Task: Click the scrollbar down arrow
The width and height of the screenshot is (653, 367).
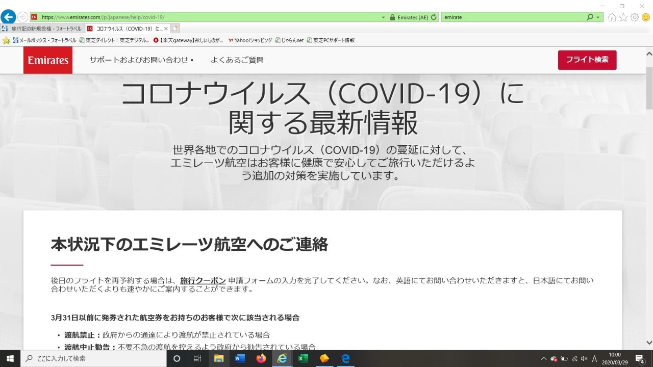Action: [649, 343]
